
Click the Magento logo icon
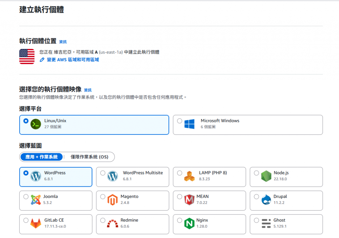113,200
